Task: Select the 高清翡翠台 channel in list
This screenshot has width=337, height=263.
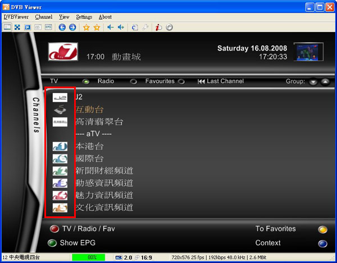Action: 99,122
